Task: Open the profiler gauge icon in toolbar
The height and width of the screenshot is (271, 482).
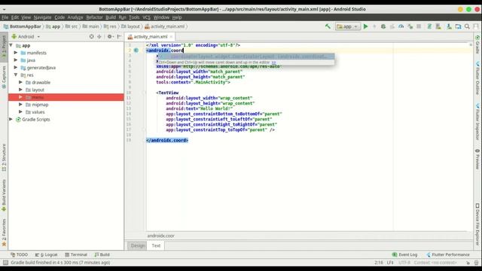Action: pyautogui.click(x=401, y=26)
